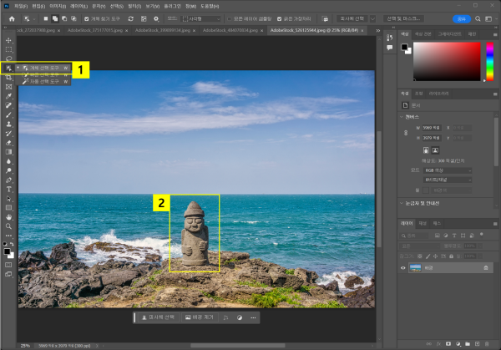501x350 pixels.
Task: Select the Rectangular Marquee tool
Action: (9, 49)
